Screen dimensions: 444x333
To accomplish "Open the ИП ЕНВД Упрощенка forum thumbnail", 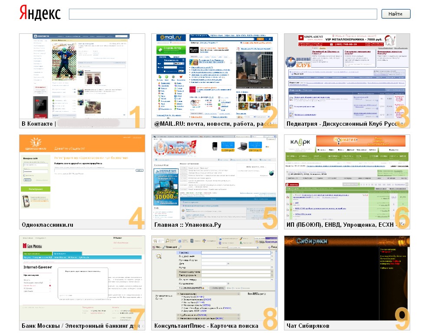I will coord(346,178).
